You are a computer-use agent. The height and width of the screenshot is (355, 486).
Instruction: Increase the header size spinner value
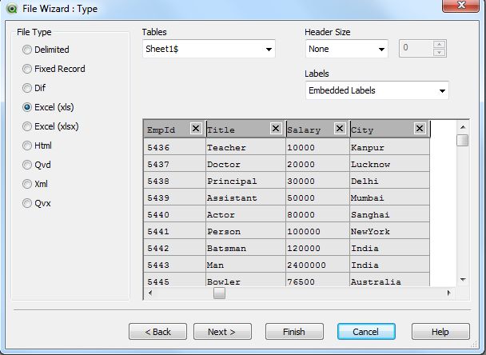point(439,44)
